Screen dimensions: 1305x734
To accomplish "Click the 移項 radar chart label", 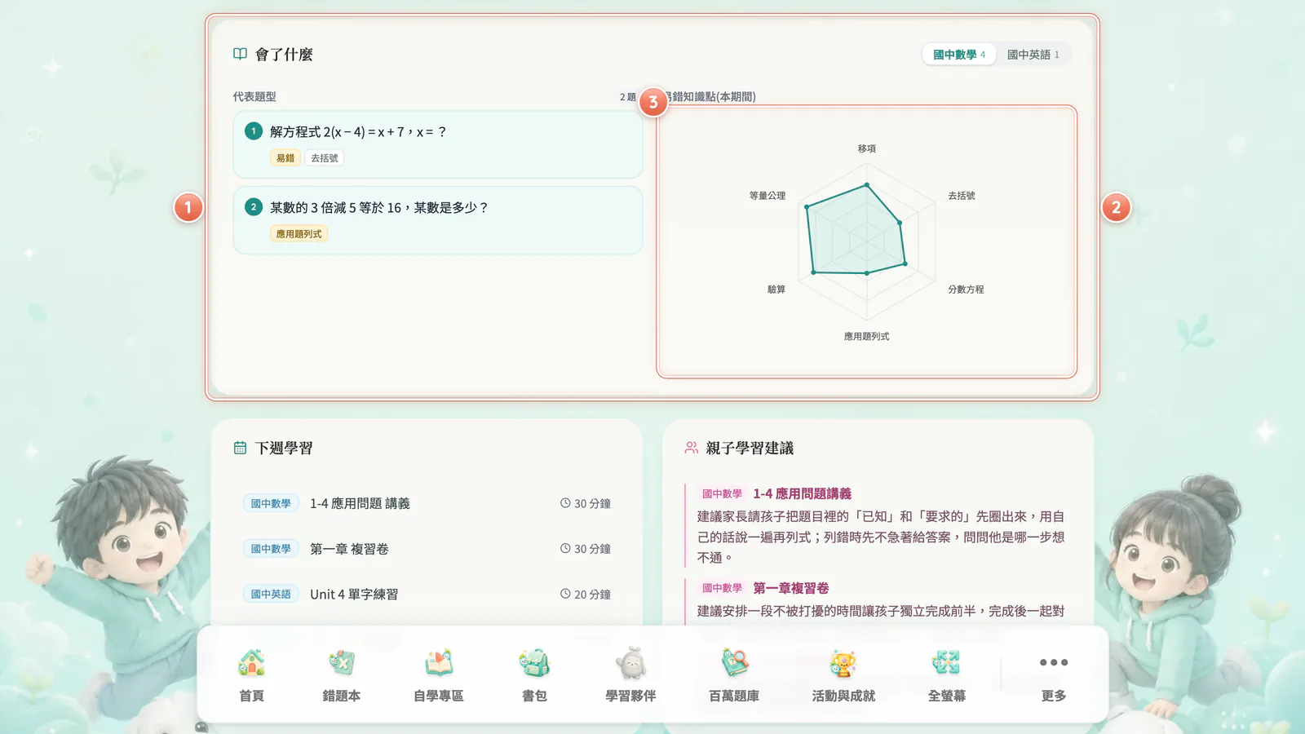I will pos(867,148).
